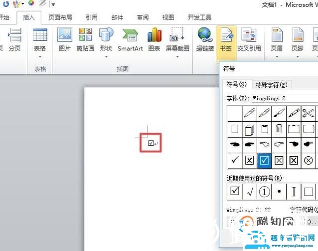Viewport: 318px width, 251px height.
Task: Select the plain check mark symbol
Action: click(x=235, y=160)
